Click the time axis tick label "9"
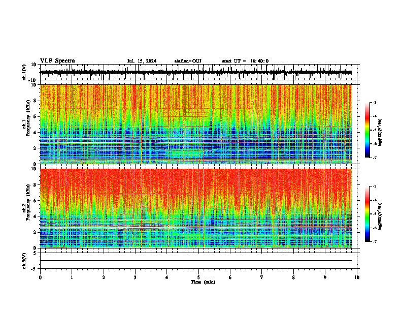402x311 pixels. click(x=325, y=277)
